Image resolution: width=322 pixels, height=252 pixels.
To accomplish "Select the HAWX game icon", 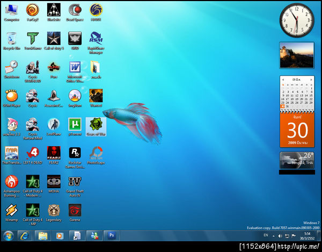I will click(x=96, y=12).
